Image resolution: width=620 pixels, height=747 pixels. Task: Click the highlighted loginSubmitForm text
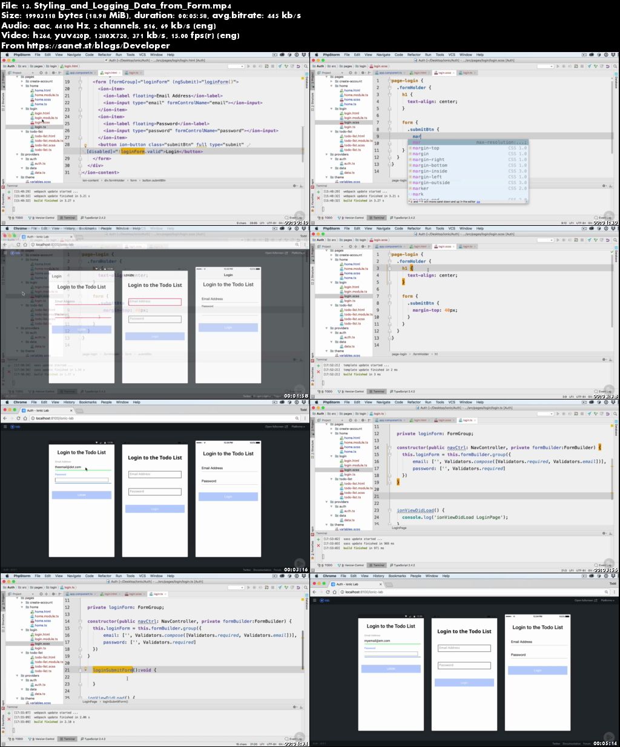[112, 670]
